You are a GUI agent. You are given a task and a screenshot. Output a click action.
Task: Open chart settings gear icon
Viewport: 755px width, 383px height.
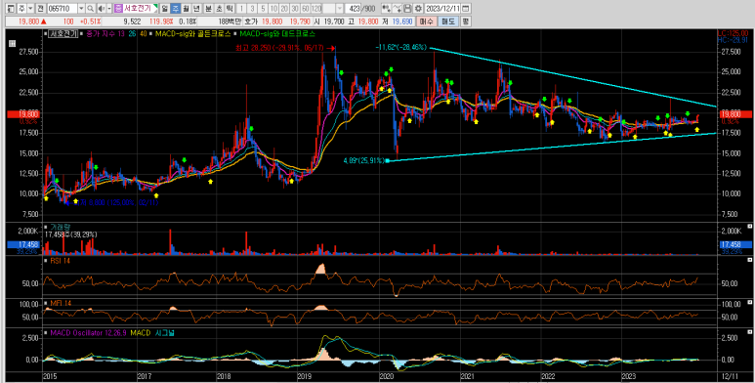click(x=418, y=9)
